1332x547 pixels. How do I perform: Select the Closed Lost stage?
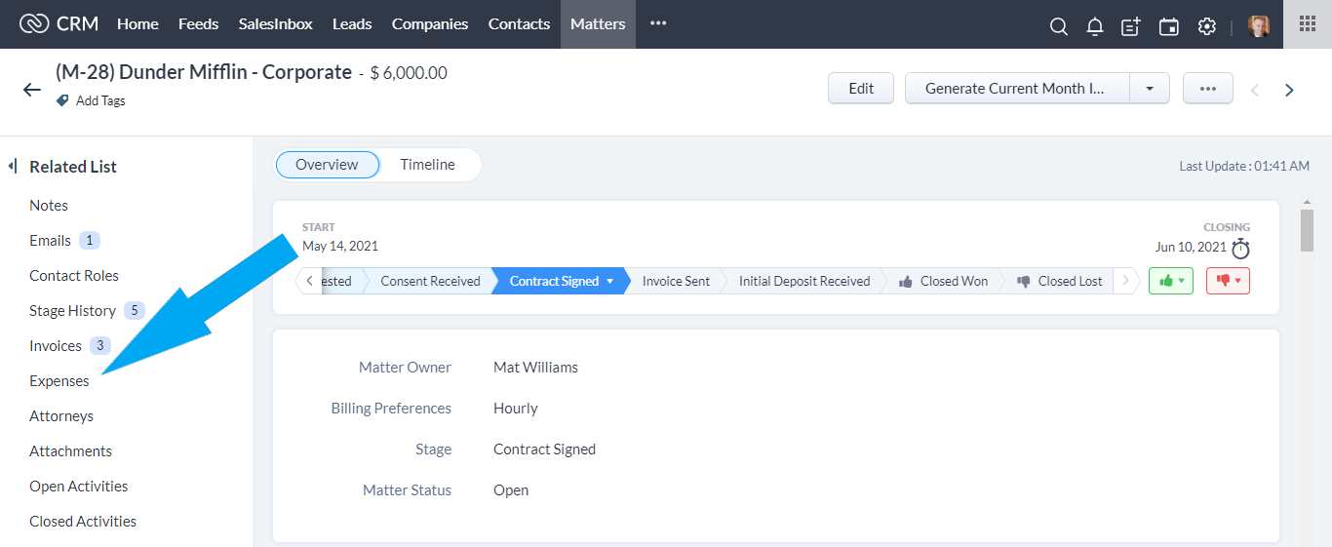pos(1060,281)
